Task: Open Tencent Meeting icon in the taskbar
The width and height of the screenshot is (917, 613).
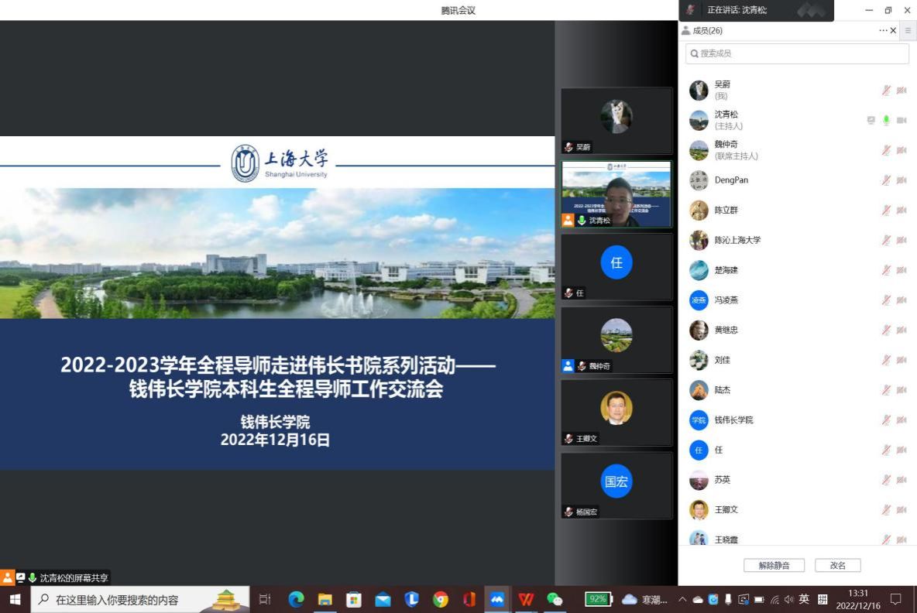Action: pyautogui.click(x=496, y=599)
